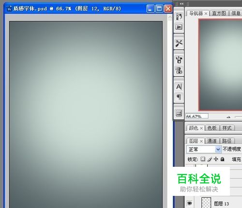Switch to the 信息 tab
The image size is (242, 208).
tap(236, 13)
